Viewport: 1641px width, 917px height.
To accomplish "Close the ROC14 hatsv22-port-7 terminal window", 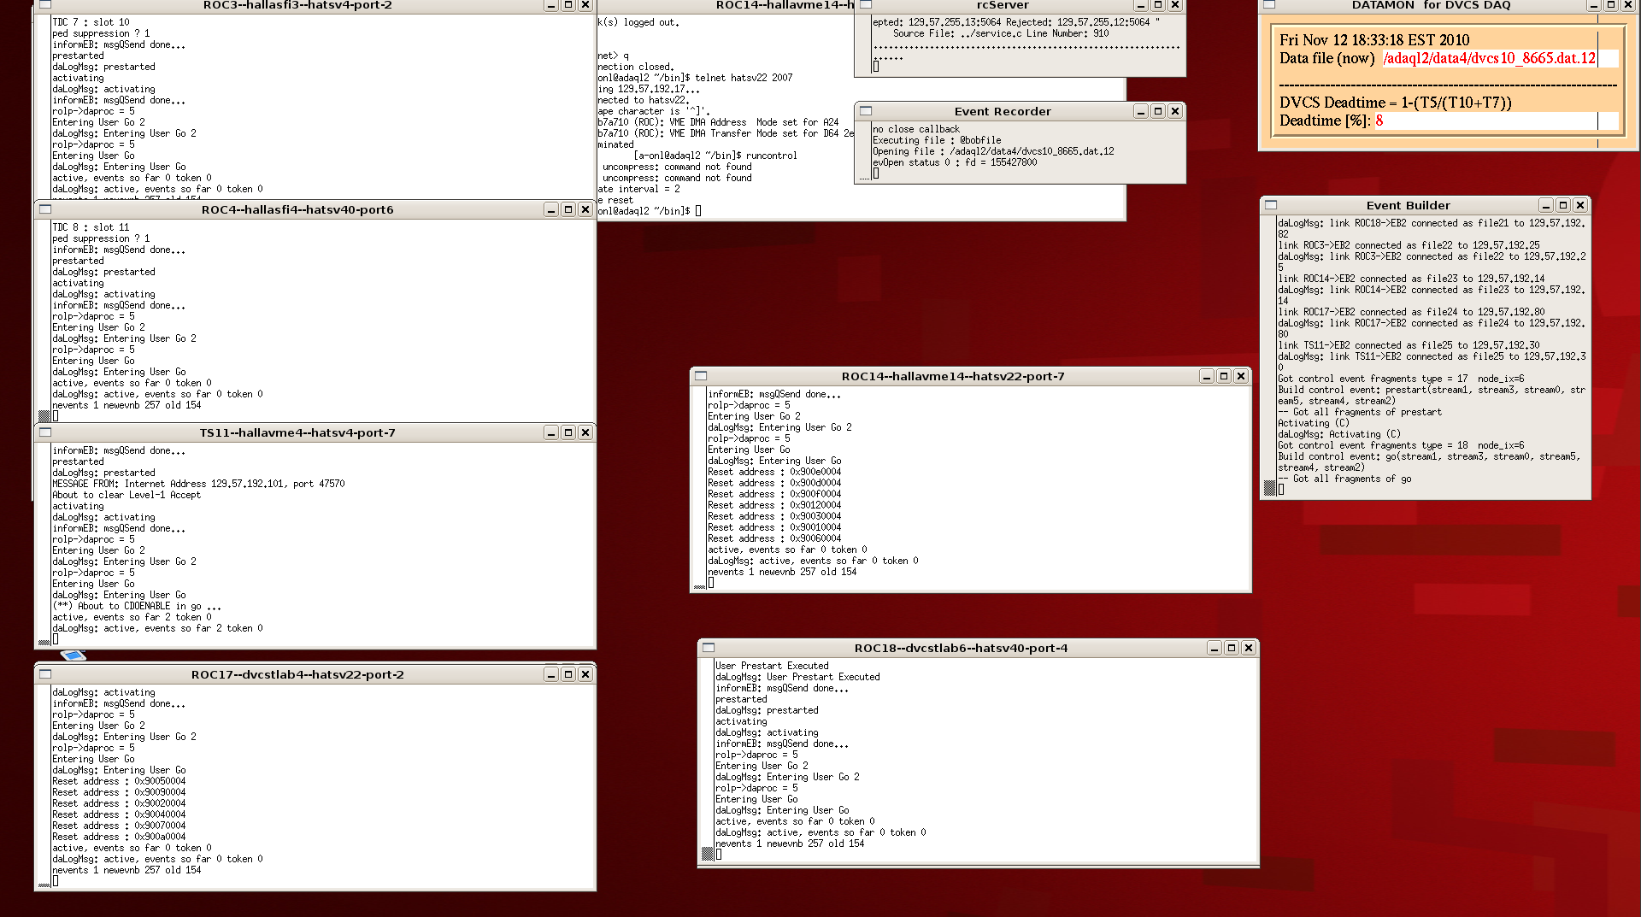I will [1241, 376].
